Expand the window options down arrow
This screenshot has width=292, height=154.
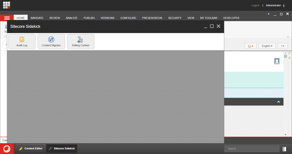(x=269, y=14)
